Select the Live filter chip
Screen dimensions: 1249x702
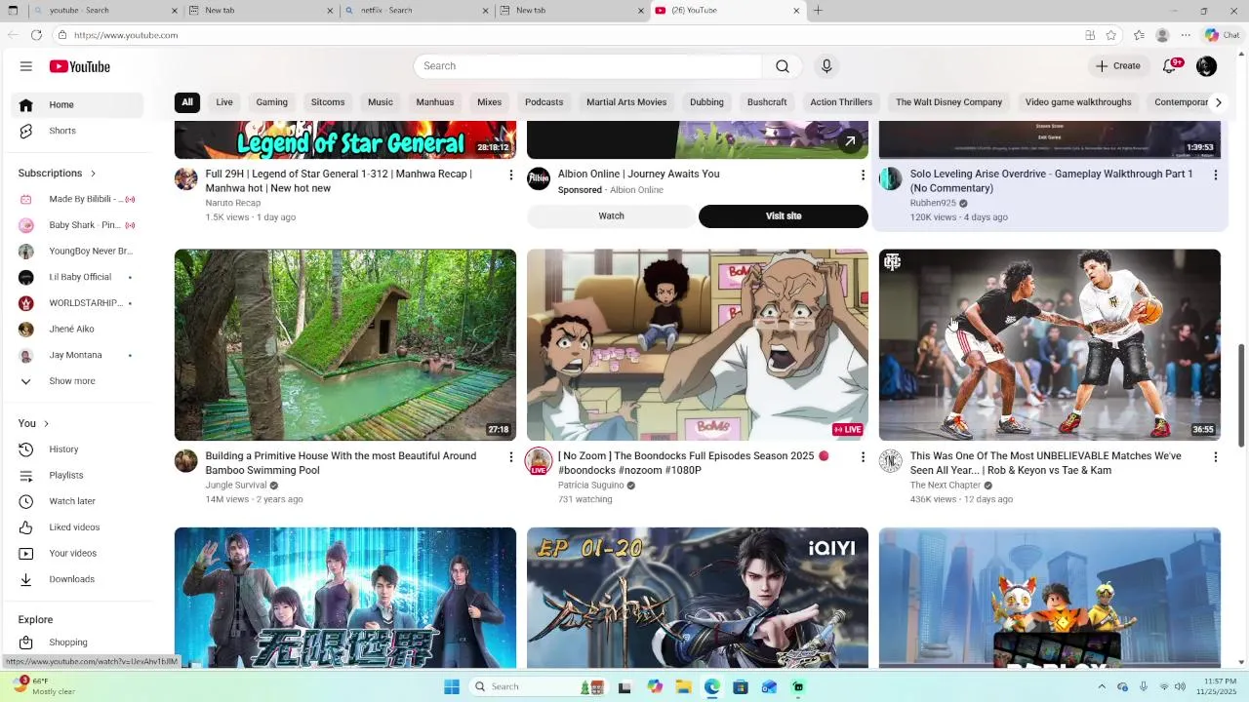(224, 102)
